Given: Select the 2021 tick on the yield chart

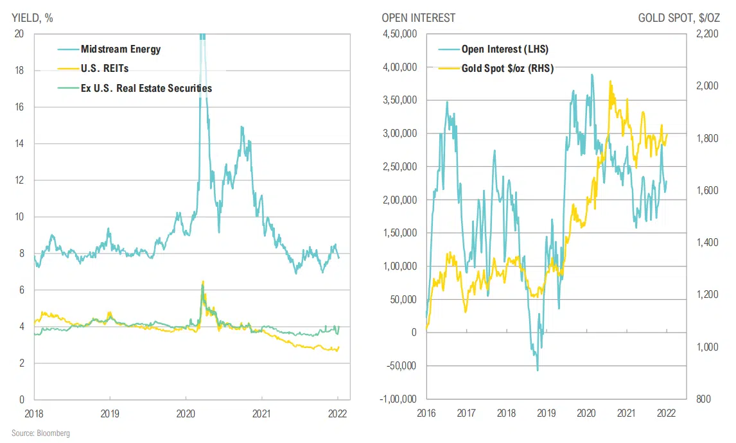Looking at the screenshot, I should coord(261,413).
